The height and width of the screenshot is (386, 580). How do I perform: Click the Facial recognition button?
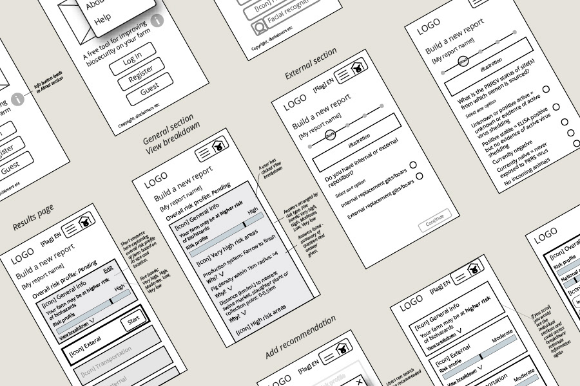[x=289, y=12]
